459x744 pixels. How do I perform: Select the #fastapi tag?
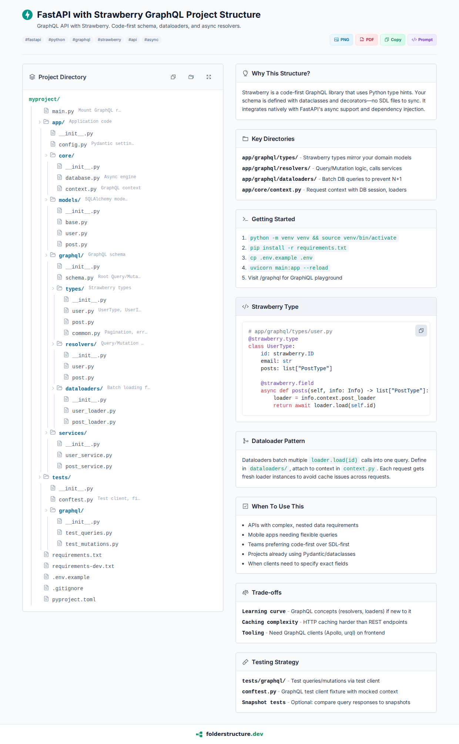pyautogui.click(x=33, y=40)
